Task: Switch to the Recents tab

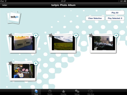Action: click(50, 92)
